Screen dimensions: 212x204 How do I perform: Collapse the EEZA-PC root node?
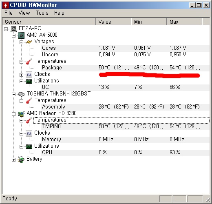pyautogui.click(x=6, y=29)
